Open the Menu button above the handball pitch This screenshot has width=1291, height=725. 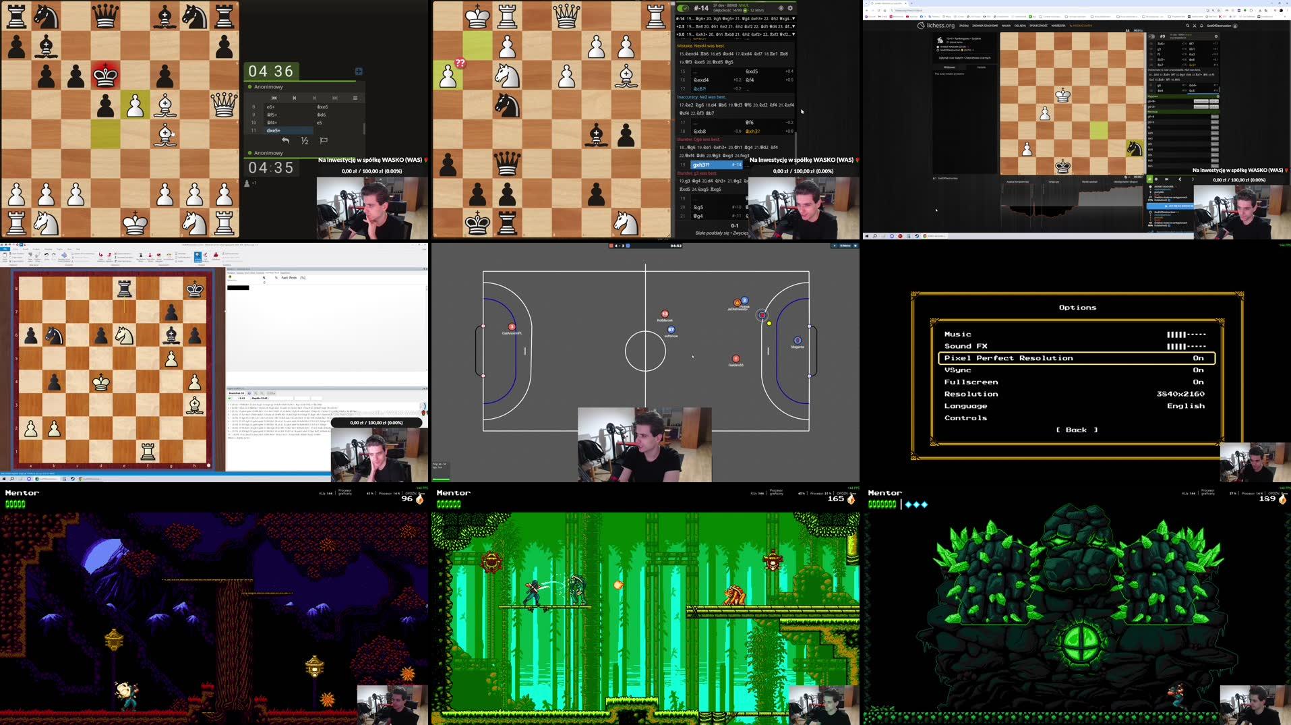coord(845,245)
